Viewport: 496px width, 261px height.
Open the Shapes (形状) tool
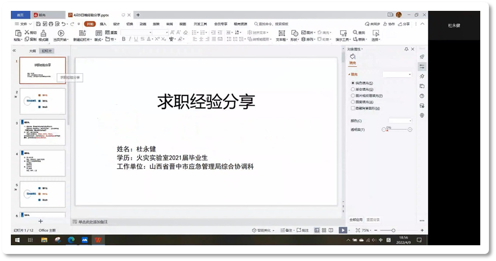294,36
